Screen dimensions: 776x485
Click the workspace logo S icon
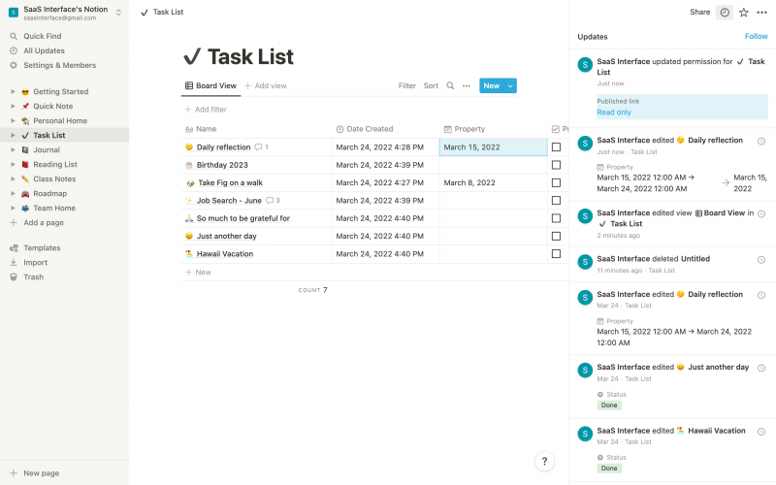(x=14, y=13)
